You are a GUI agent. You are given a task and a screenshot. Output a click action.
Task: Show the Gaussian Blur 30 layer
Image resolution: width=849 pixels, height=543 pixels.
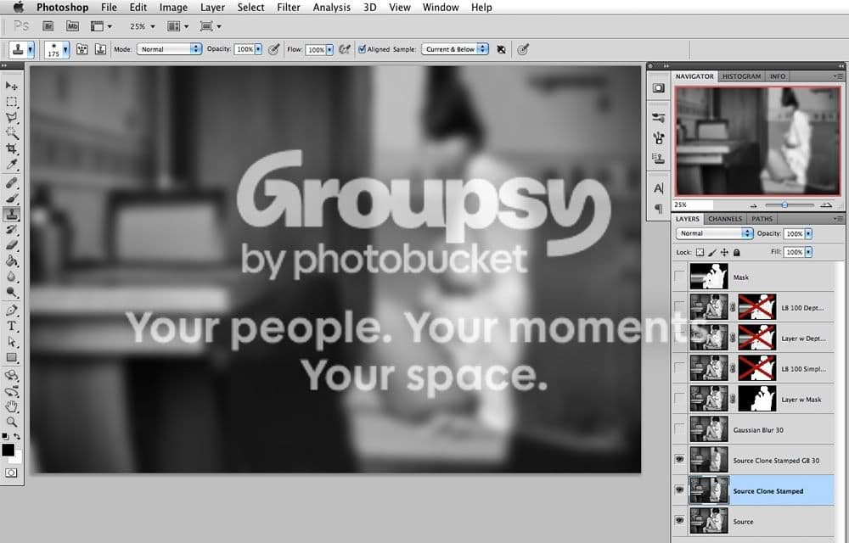click(x=679, y=429)
